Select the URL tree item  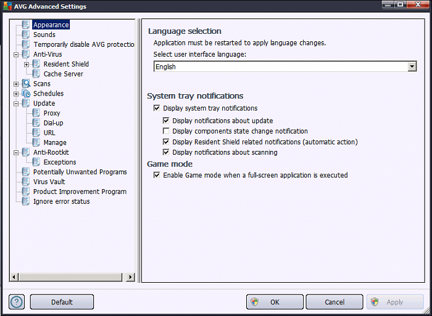49,133
